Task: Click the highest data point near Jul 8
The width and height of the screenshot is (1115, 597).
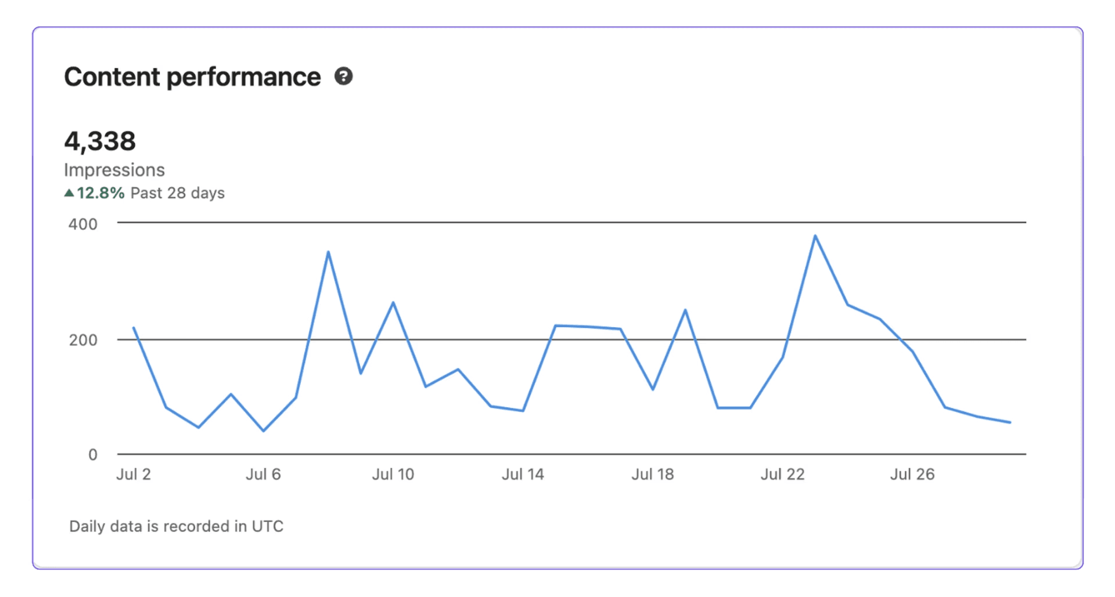Action: tap(329, 252)
